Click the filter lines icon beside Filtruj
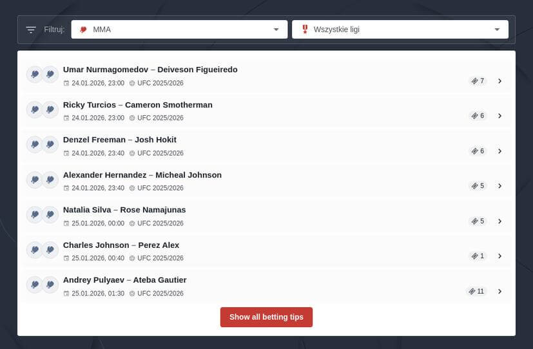The height and width of the screenshot is (349, 533). (x=31, y=30)
